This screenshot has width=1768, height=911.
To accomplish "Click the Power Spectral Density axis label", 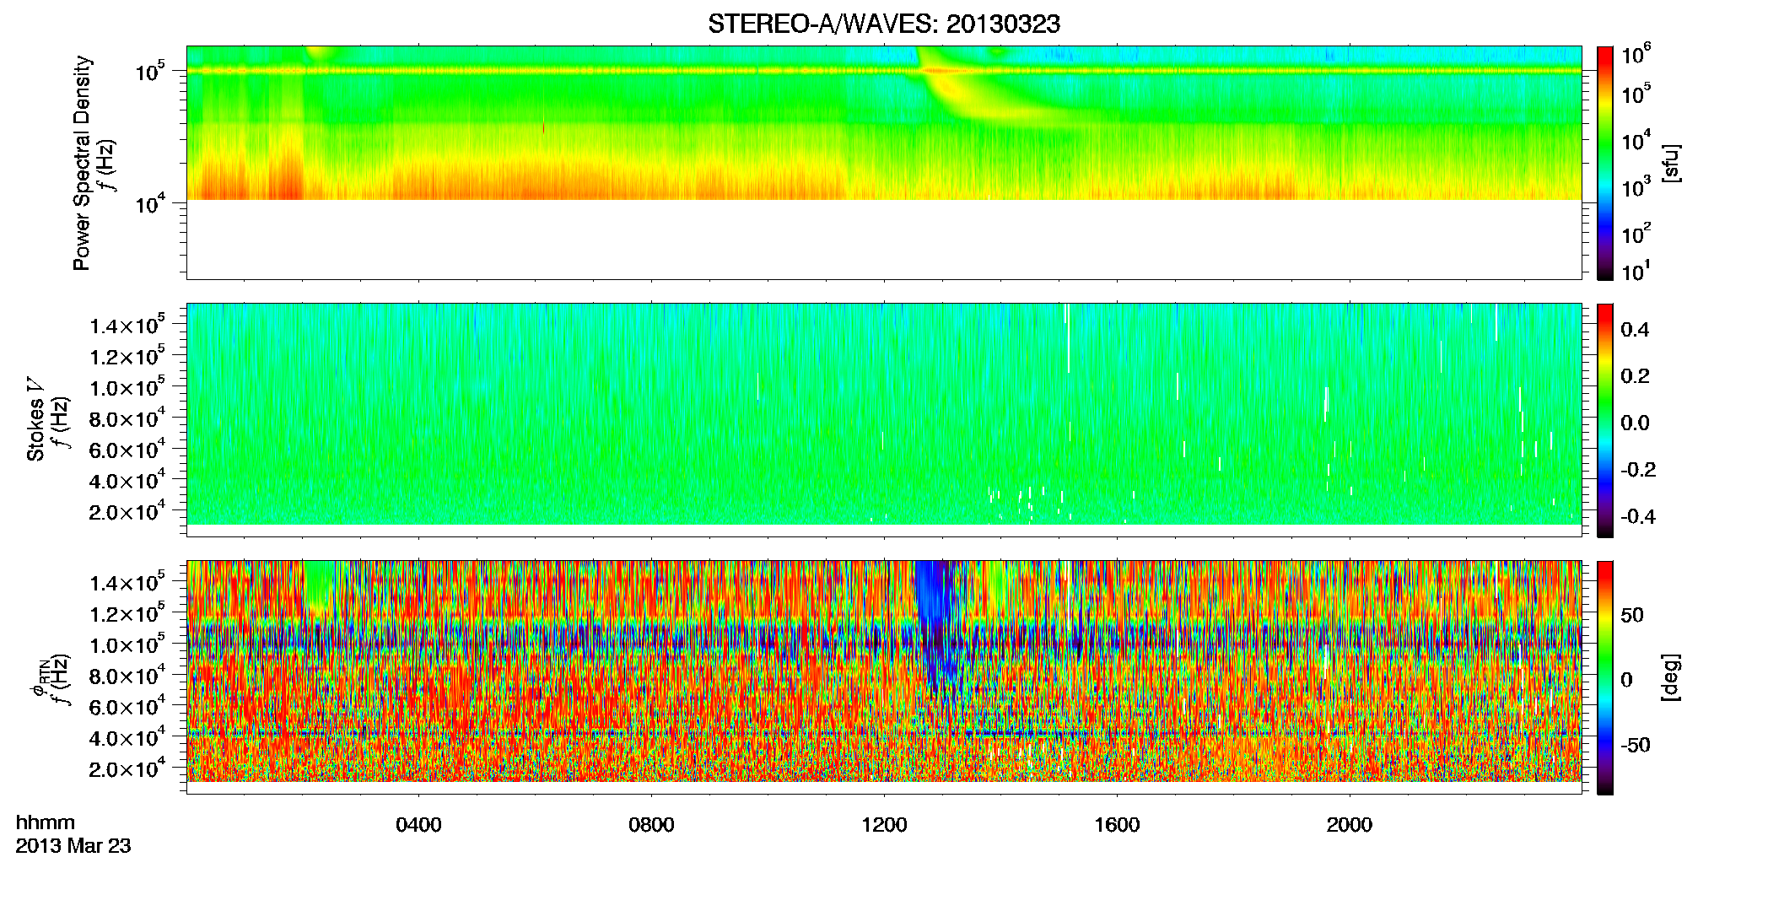I will (82, 163).
